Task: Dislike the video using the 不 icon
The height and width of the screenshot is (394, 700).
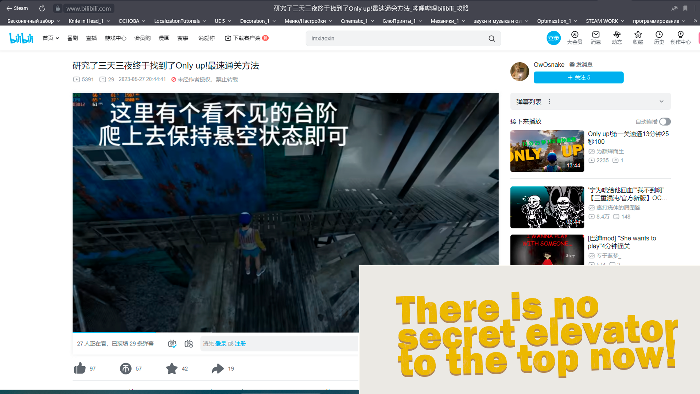Action: pyautogui.click(x=125, y=368)
